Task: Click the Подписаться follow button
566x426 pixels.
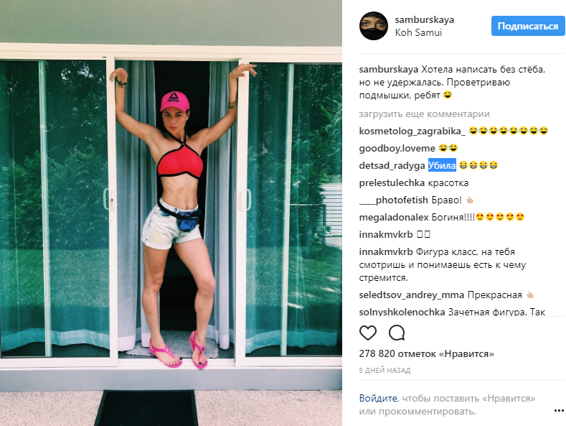Action: tap(528, 26)
